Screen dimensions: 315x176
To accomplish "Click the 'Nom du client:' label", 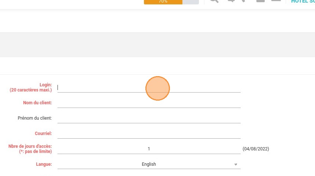I will (x=37, y=103).
